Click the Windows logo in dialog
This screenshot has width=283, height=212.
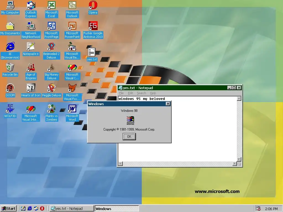130,120
